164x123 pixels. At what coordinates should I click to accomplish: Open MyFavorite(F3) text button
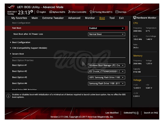tap(59, 12)
